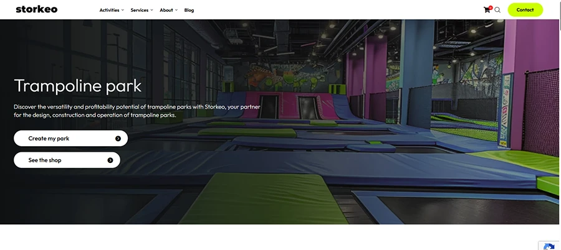Image resolution: width=561 pixels, height=250 pixels.
Task: Click the Trampoline park heading
Action: click(x=78, y=86)
